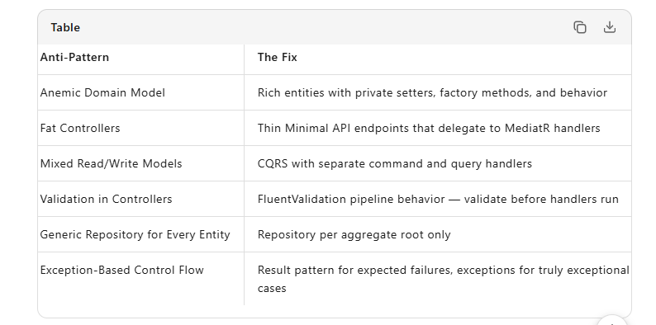Download the table with the download icon
This screenshot has height=325, width=656.
(610, 27)
